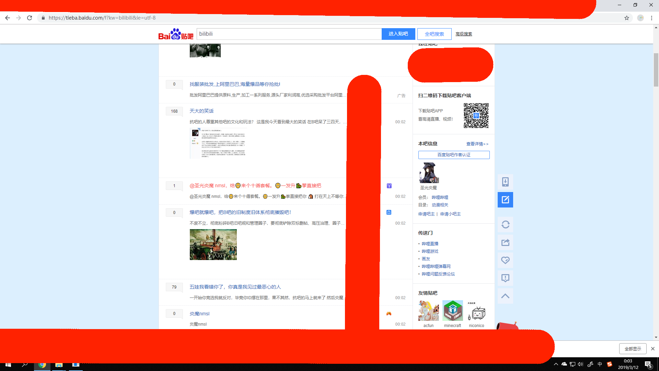Reload the page with browser refresh button

click(30, 18)
